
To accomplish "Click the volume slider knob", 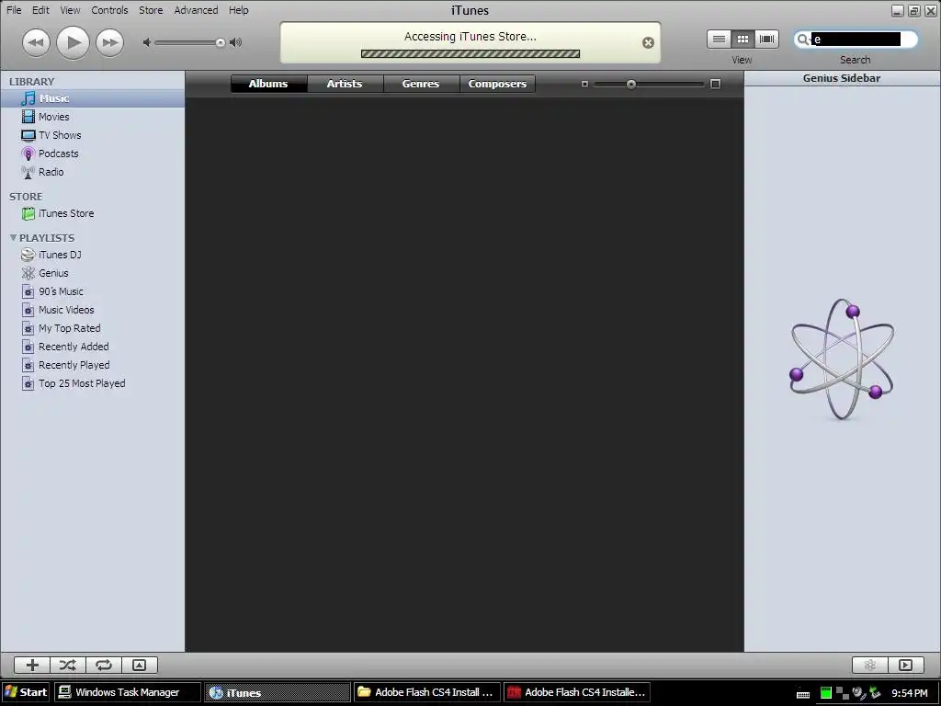I will (x=221, y=42).
